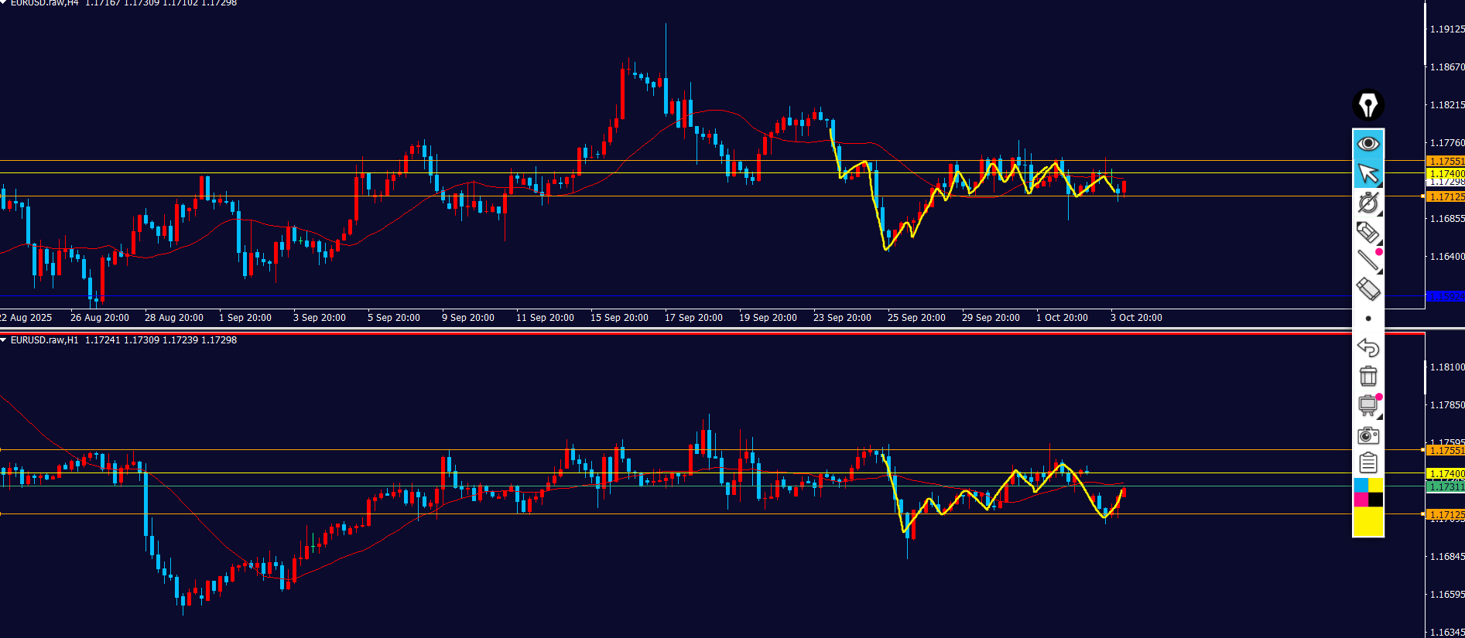This screenshot has height=638, width=1465.
Task: Select the arrow cursor tool
Action: pos(1367,173)
